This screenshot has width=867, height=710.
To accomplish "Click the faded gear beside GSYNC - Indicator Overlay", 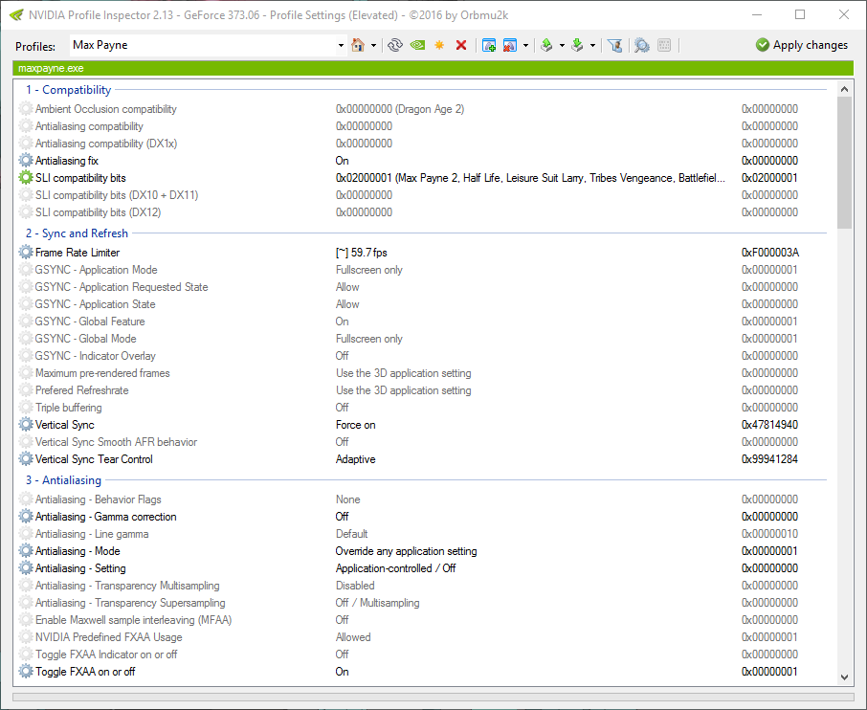I will (x=26, y=356).
